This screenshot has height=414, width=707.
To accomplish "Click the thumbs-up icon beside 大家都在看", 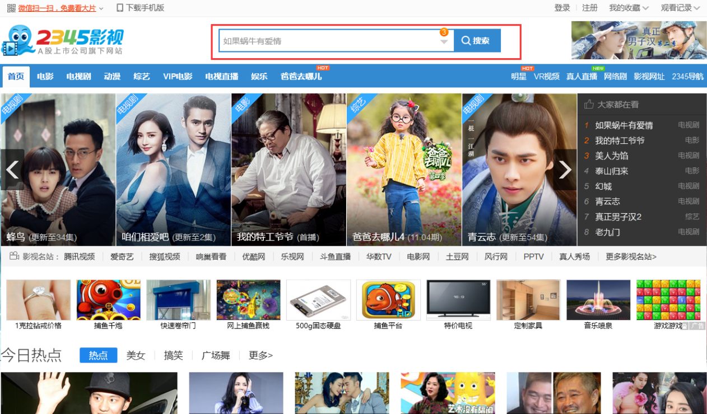I will tap(589, 105).
